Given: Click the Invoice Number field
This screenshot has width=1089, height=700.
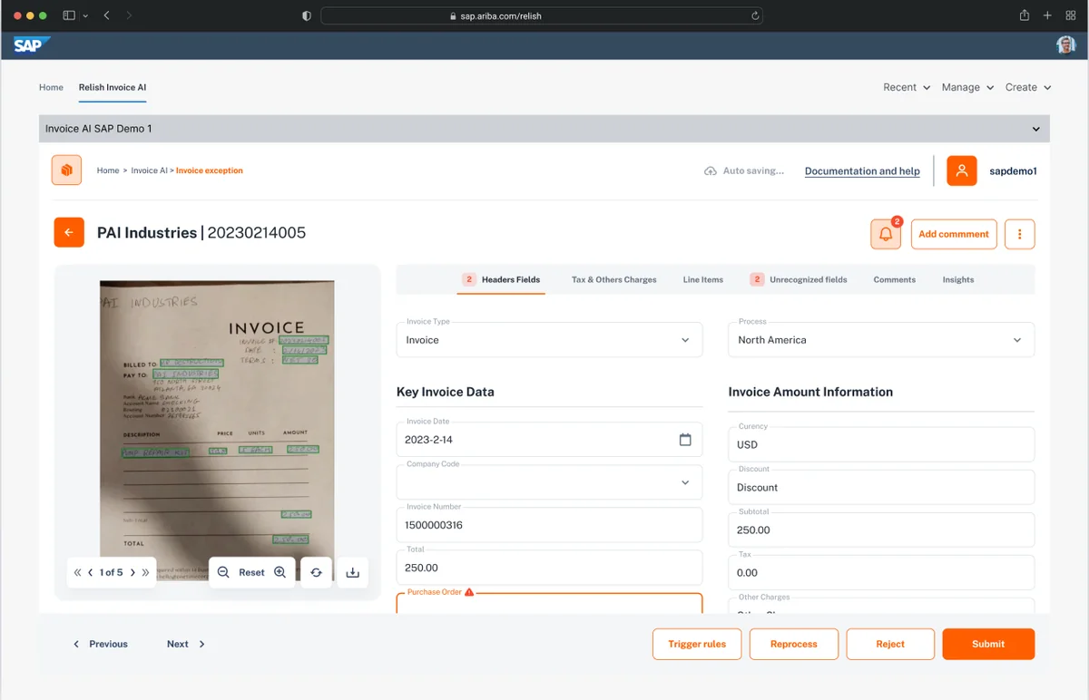Looking at the screenshot, I should (549, 525).
